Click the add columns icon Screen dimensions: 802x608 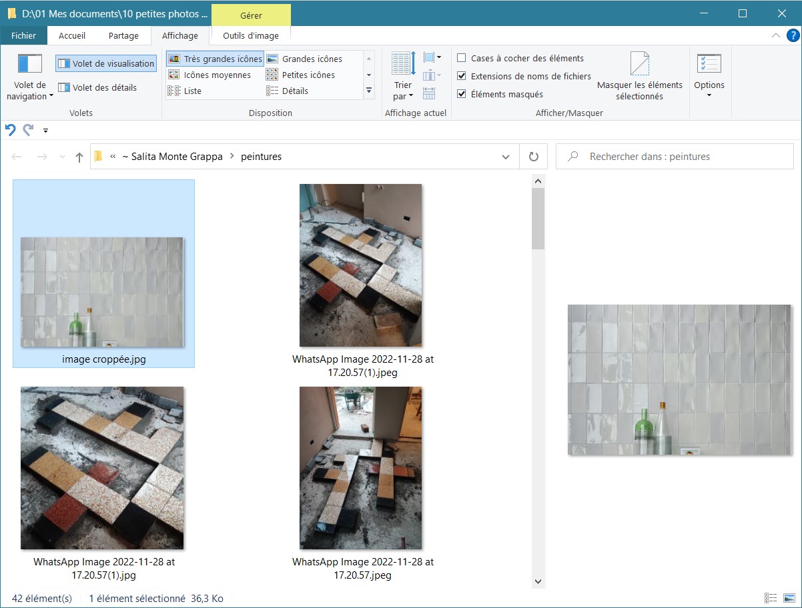point(431,75)
